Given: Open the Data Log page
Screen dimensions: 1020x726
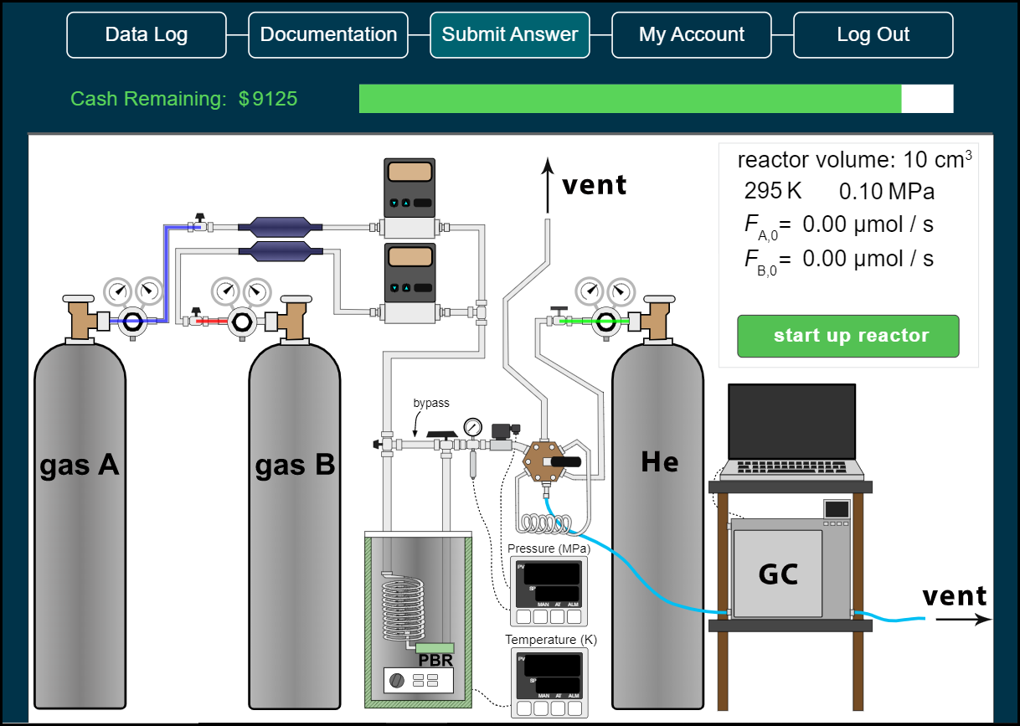Looking at the screenshot, I should (146, 34).
